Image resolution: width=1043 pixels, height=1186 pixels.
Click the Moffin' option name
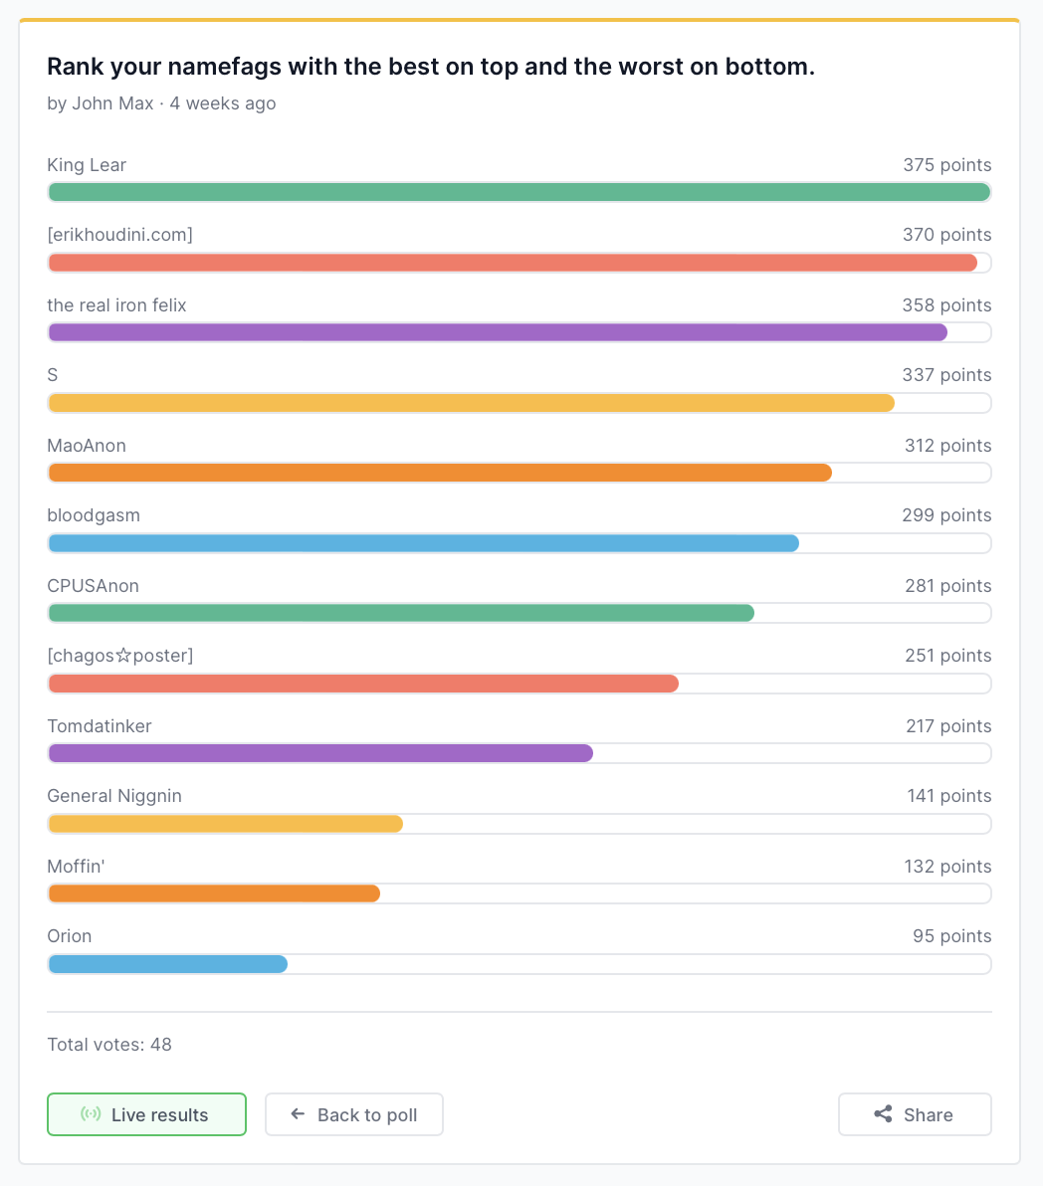point(76,867)
